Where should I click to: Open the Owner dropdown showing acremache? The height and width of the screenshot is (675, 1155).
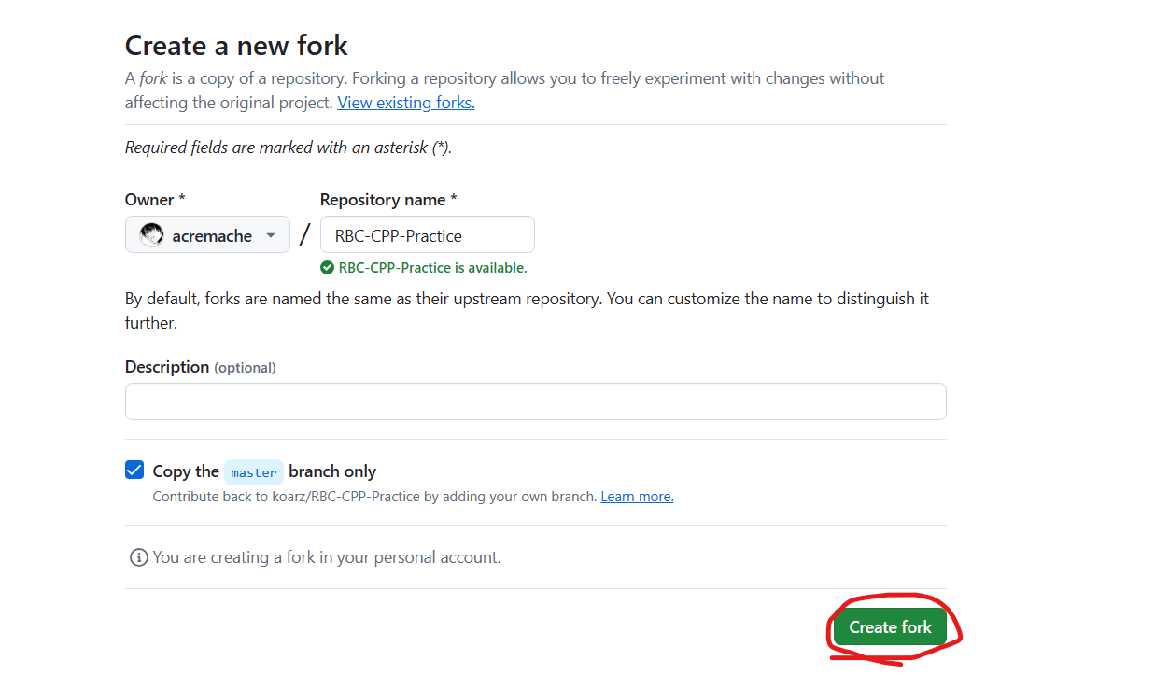point(207,235)
